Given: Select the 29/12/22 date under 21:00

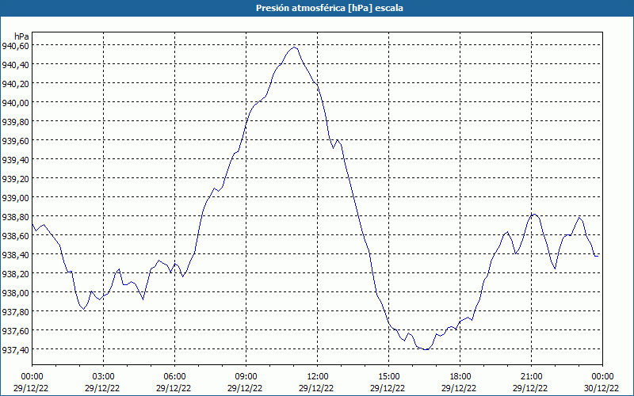Looking at the screenshot, I should pyautogui.click(x=530, y=388).
